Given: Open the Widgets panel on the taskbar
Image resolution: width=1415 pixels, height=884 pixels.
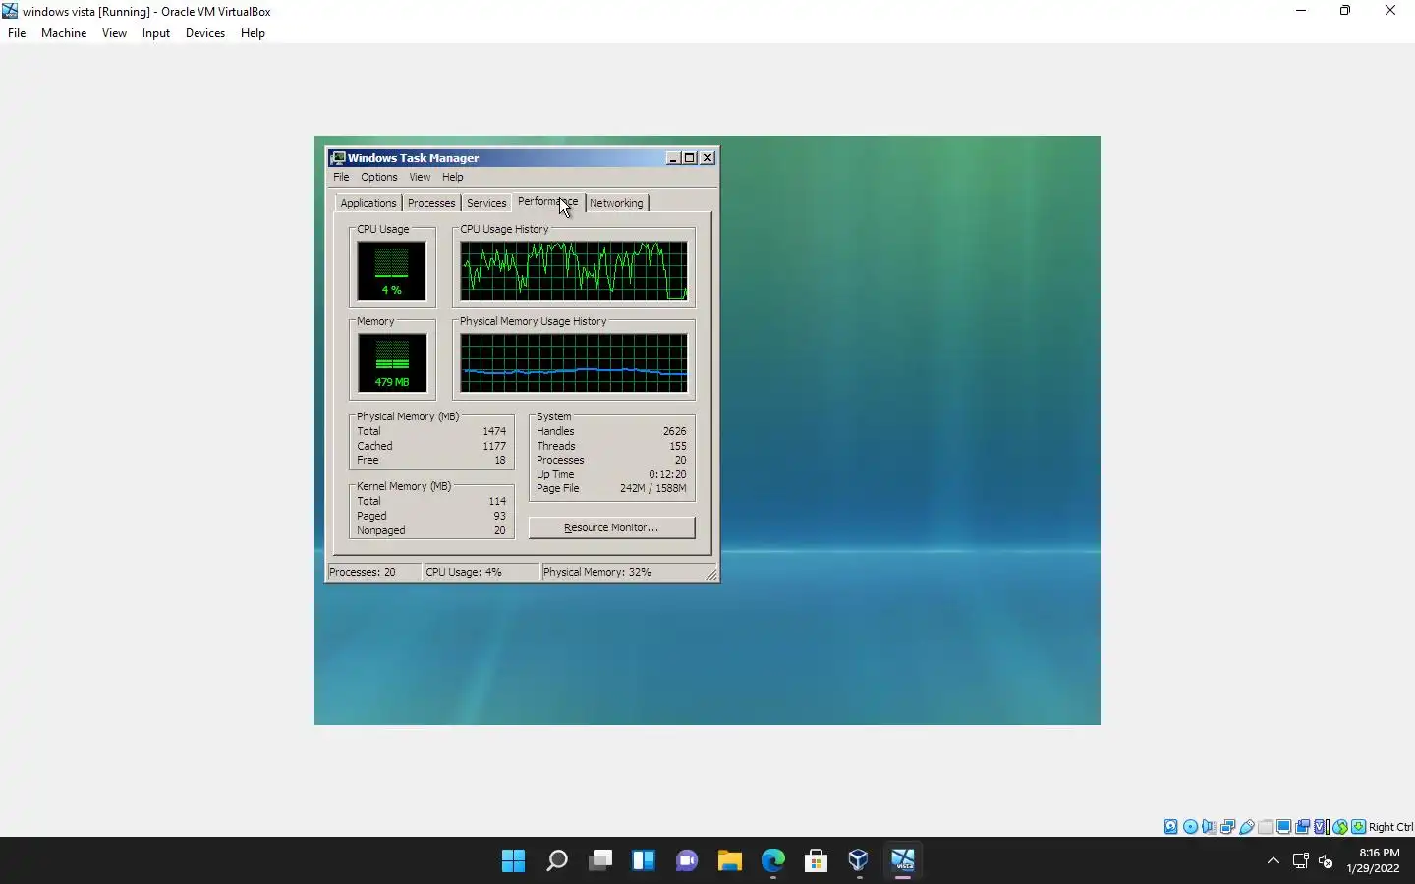Looking at the screenshot, I should [x=644, y=860].
